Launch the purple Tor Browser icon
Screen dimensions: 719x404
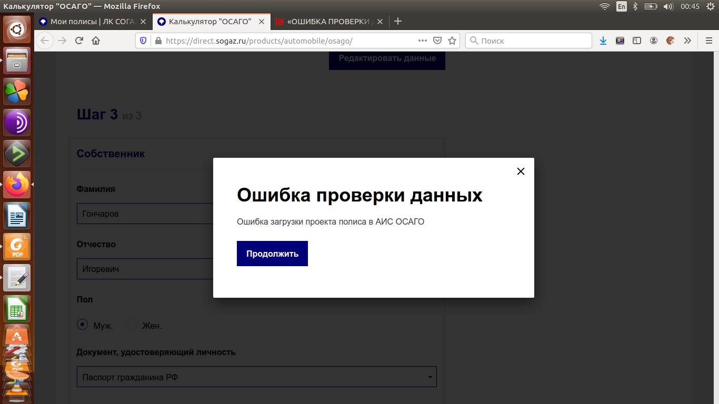point(17,123)
